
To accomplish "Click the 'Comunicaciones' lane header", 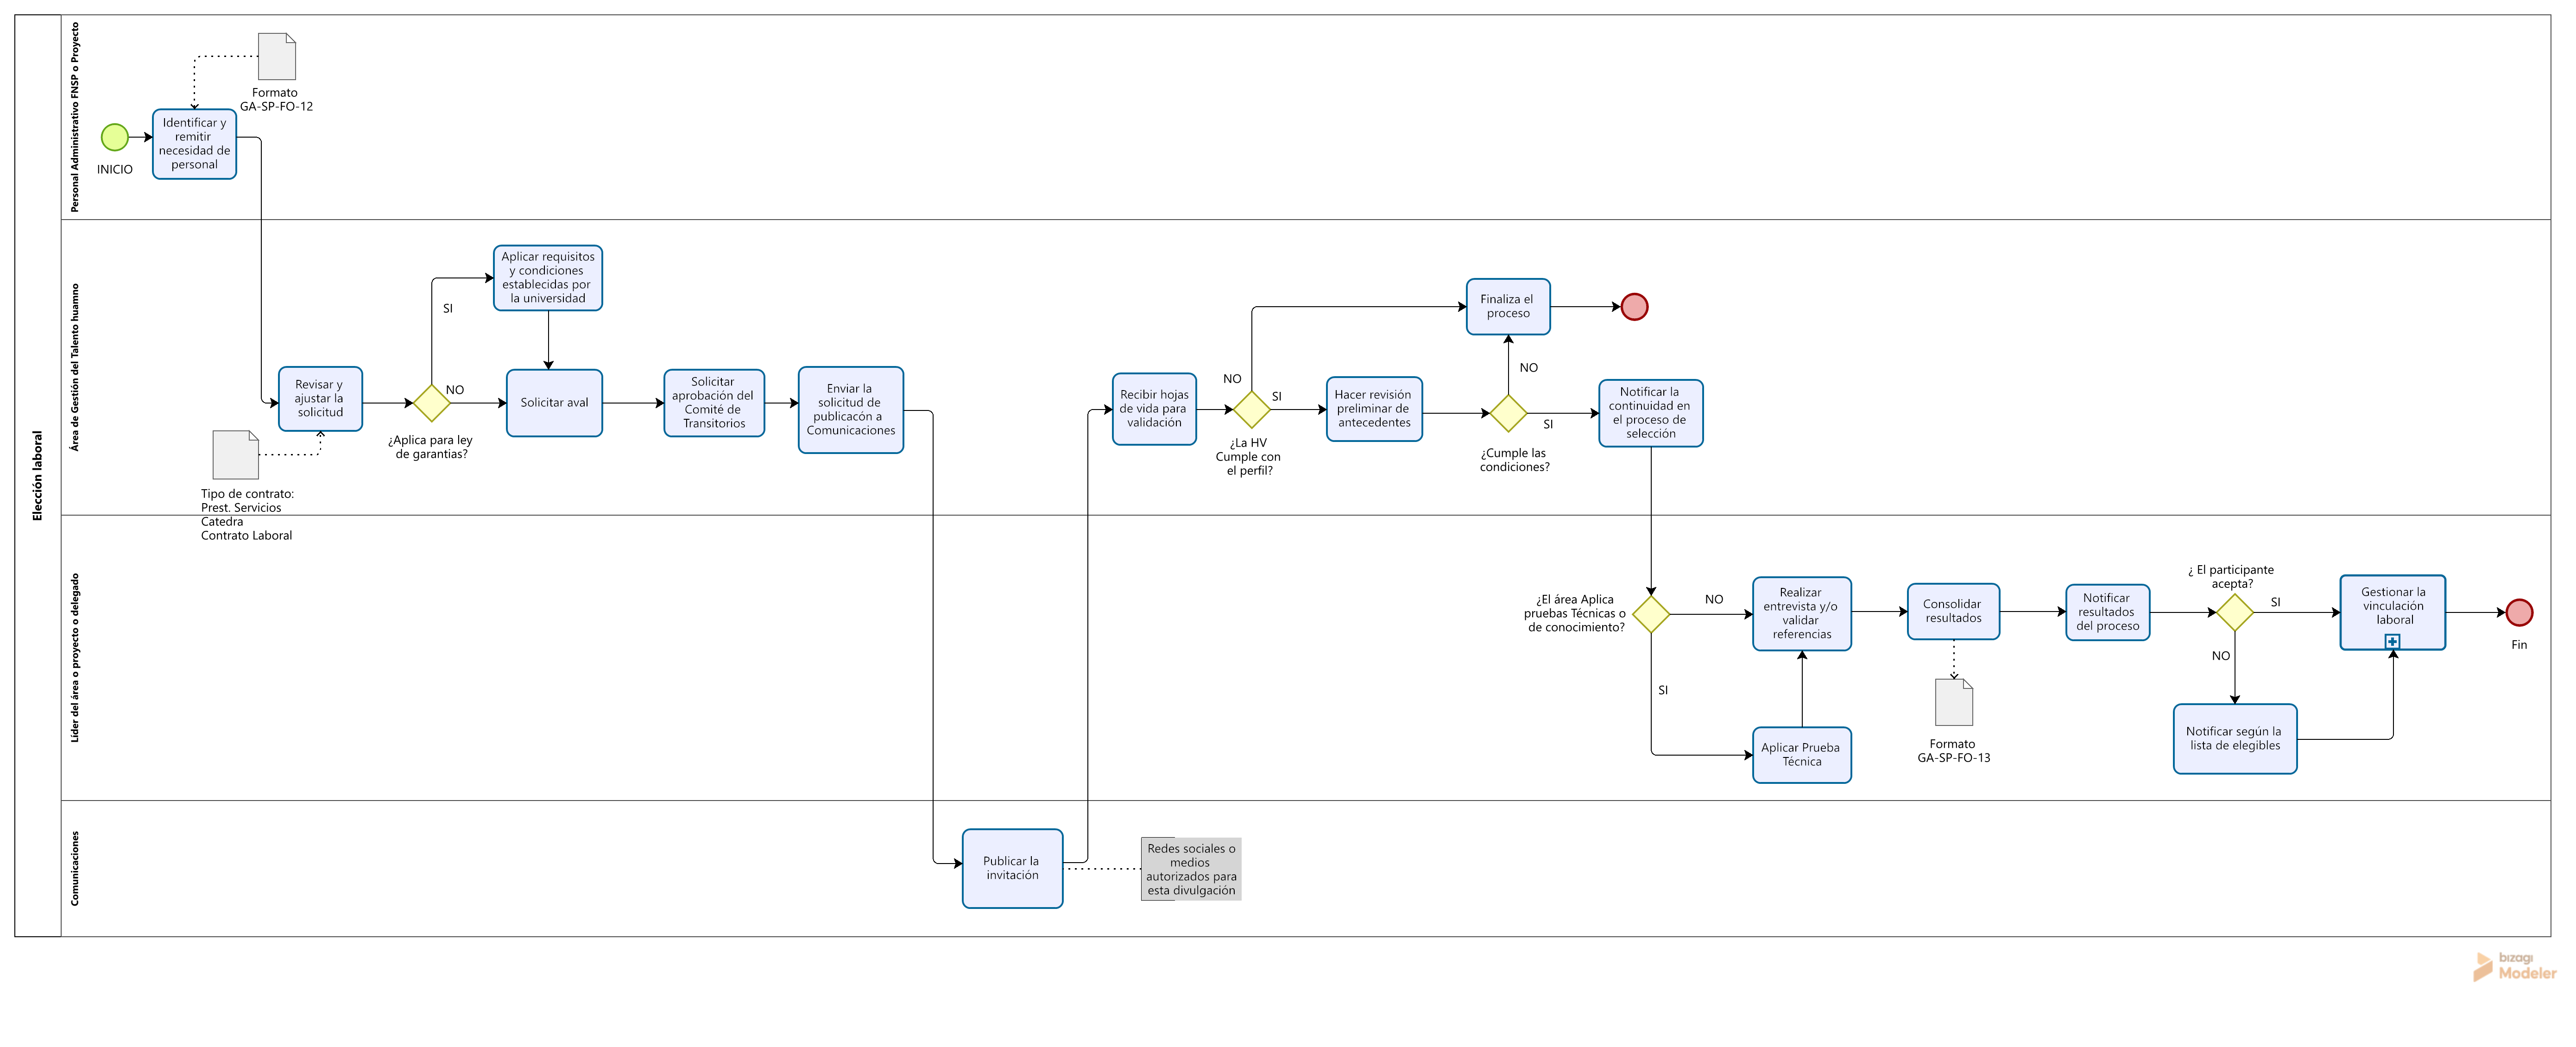I will point(74,869).
